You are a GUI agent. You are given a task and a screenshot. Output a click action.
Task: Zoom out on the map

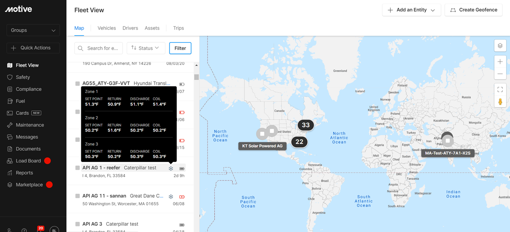click(x=500, y=74)
